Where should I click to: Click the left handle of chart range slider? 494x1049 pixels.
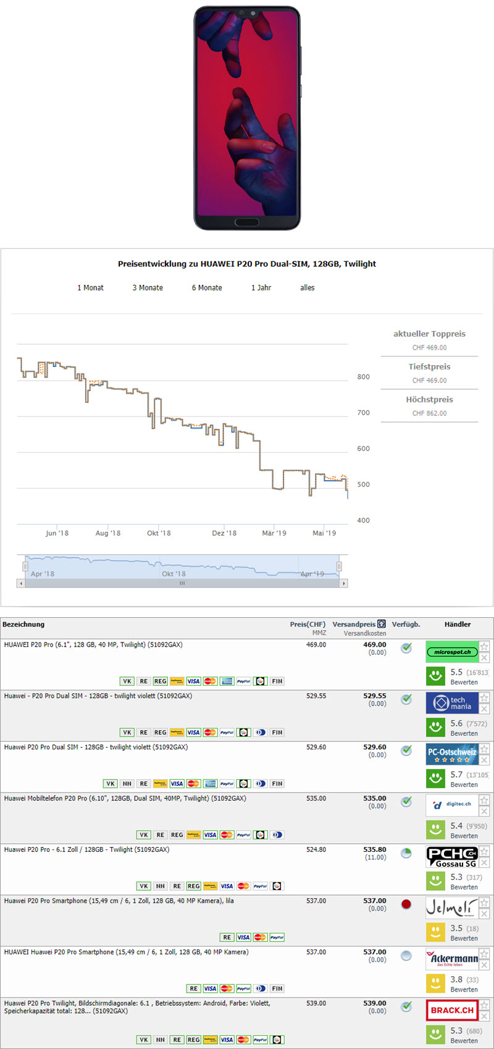[x=25, y=566]
